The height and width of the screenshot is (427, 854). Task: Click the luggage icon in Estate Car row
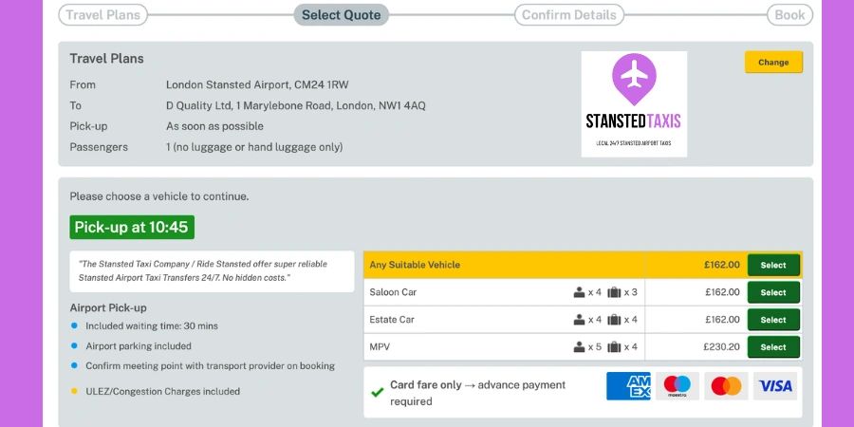(614, 320)
